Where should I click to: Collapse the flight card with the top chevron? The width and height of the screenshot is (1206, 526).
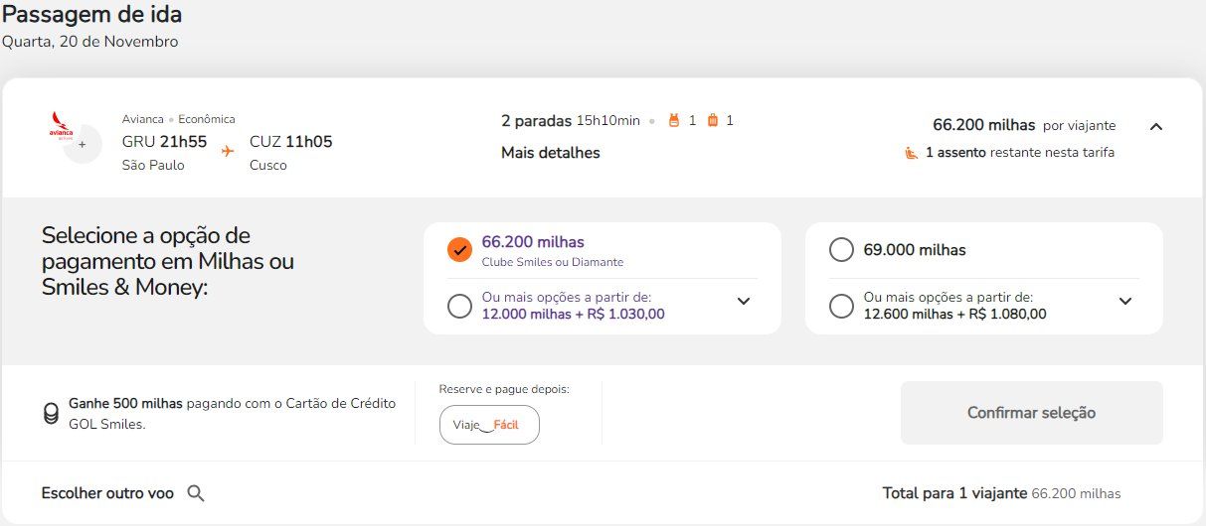[x=1155, y=126]
